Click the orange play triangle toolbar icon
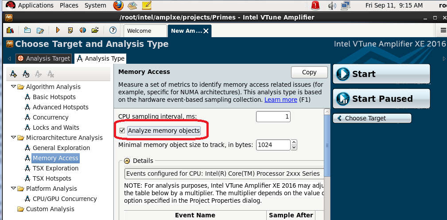This screenshot has height=220, width=447. click(58, 31)
